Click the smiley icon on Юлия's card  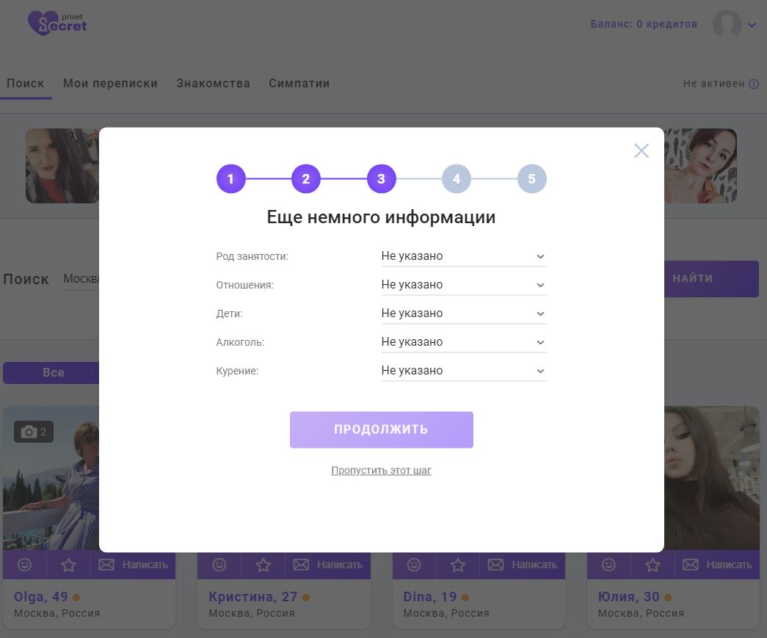click(608, 565)
